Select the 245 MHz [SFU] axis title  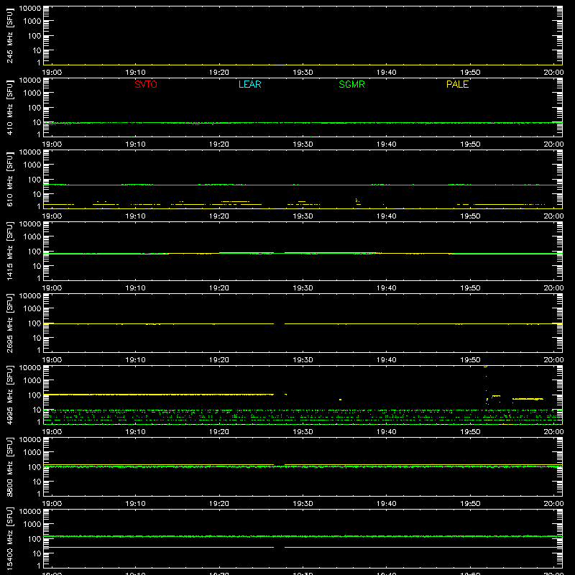(x=9, y=35)
